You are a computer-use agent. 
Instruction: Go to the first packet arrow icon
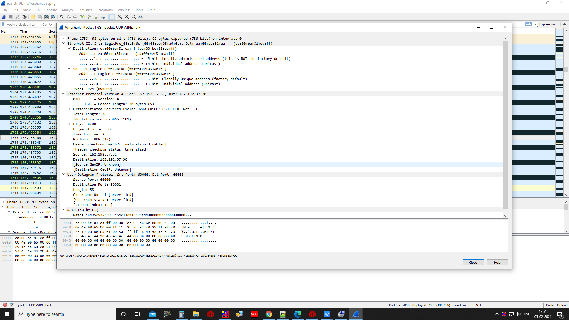click(89, 17)
